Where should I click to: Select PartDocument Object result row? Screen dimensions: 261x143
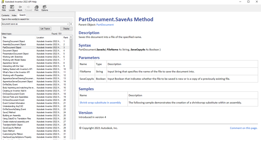pos(35,47)
